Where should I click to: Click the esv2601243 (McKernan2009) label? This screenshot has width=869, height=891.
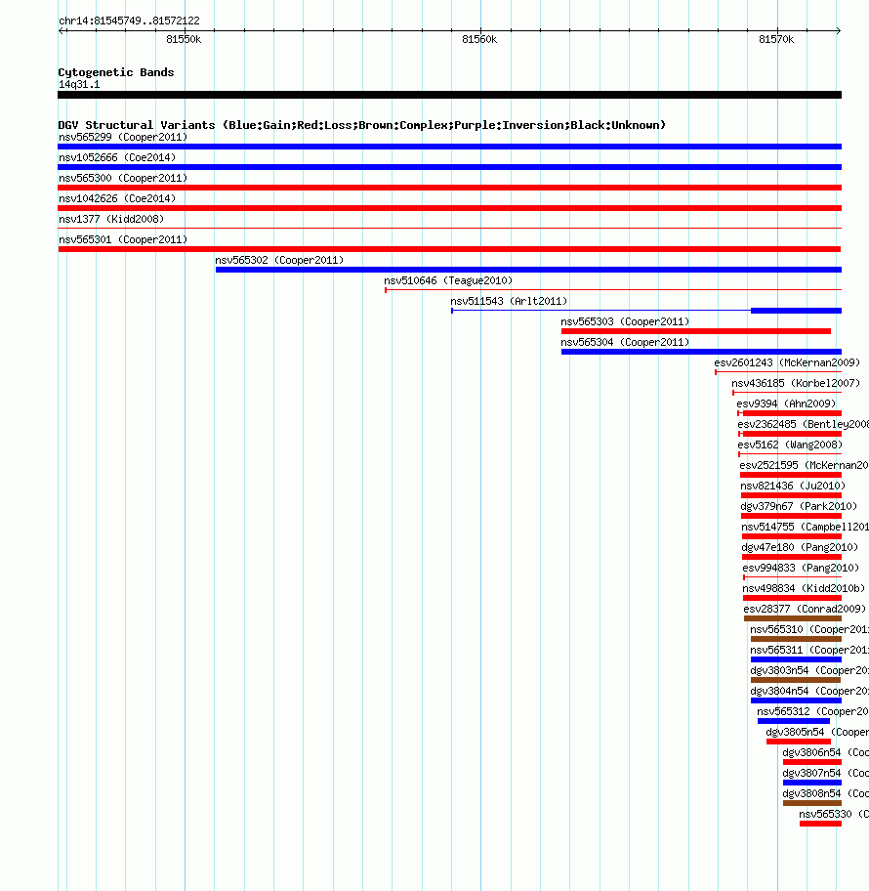click(x=787, y=361)
